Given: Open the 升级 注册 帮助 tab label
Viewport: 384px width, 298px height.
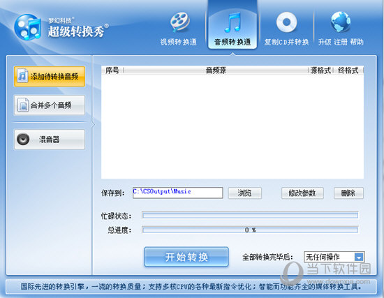Looking at the screenshot, I should coord(341,42).
